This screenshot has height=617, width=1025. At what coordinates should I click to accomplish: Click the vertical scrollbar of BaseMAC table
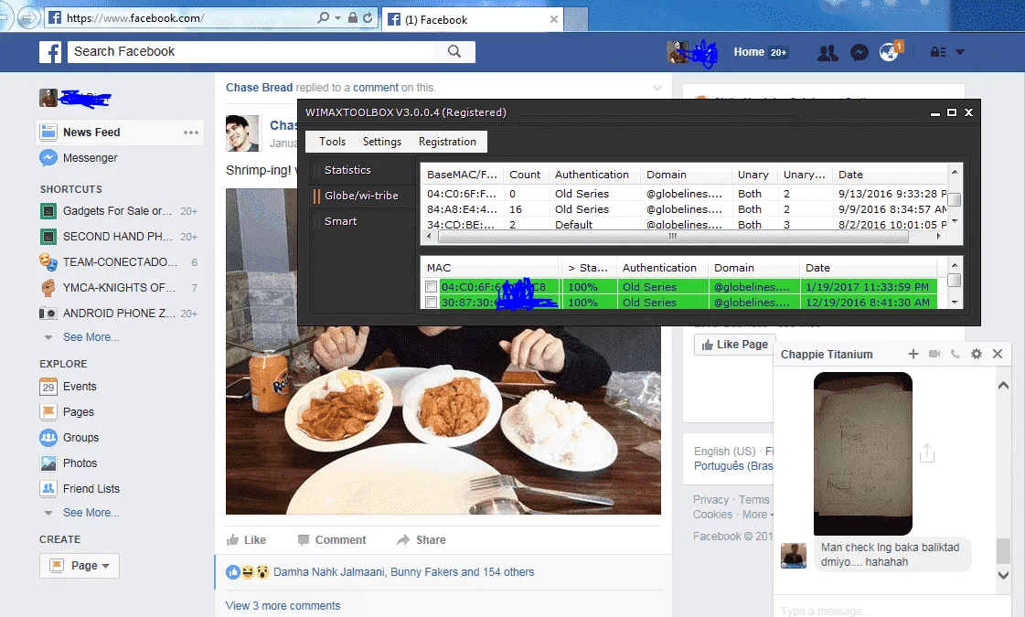click(955, 199)
